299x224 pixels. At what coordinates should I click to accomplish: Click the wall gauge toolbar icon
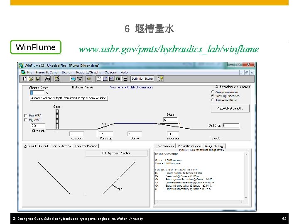pos(89,79)
